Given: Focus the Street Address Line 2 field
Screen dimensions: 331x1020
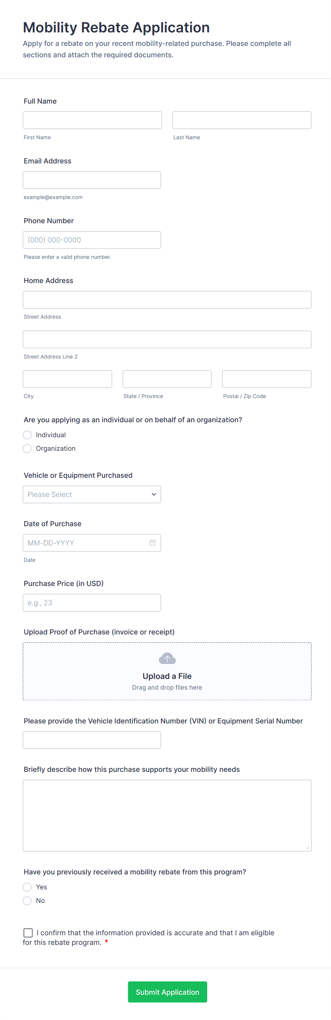Looking at the screenshot, I should tap(167, 339).
